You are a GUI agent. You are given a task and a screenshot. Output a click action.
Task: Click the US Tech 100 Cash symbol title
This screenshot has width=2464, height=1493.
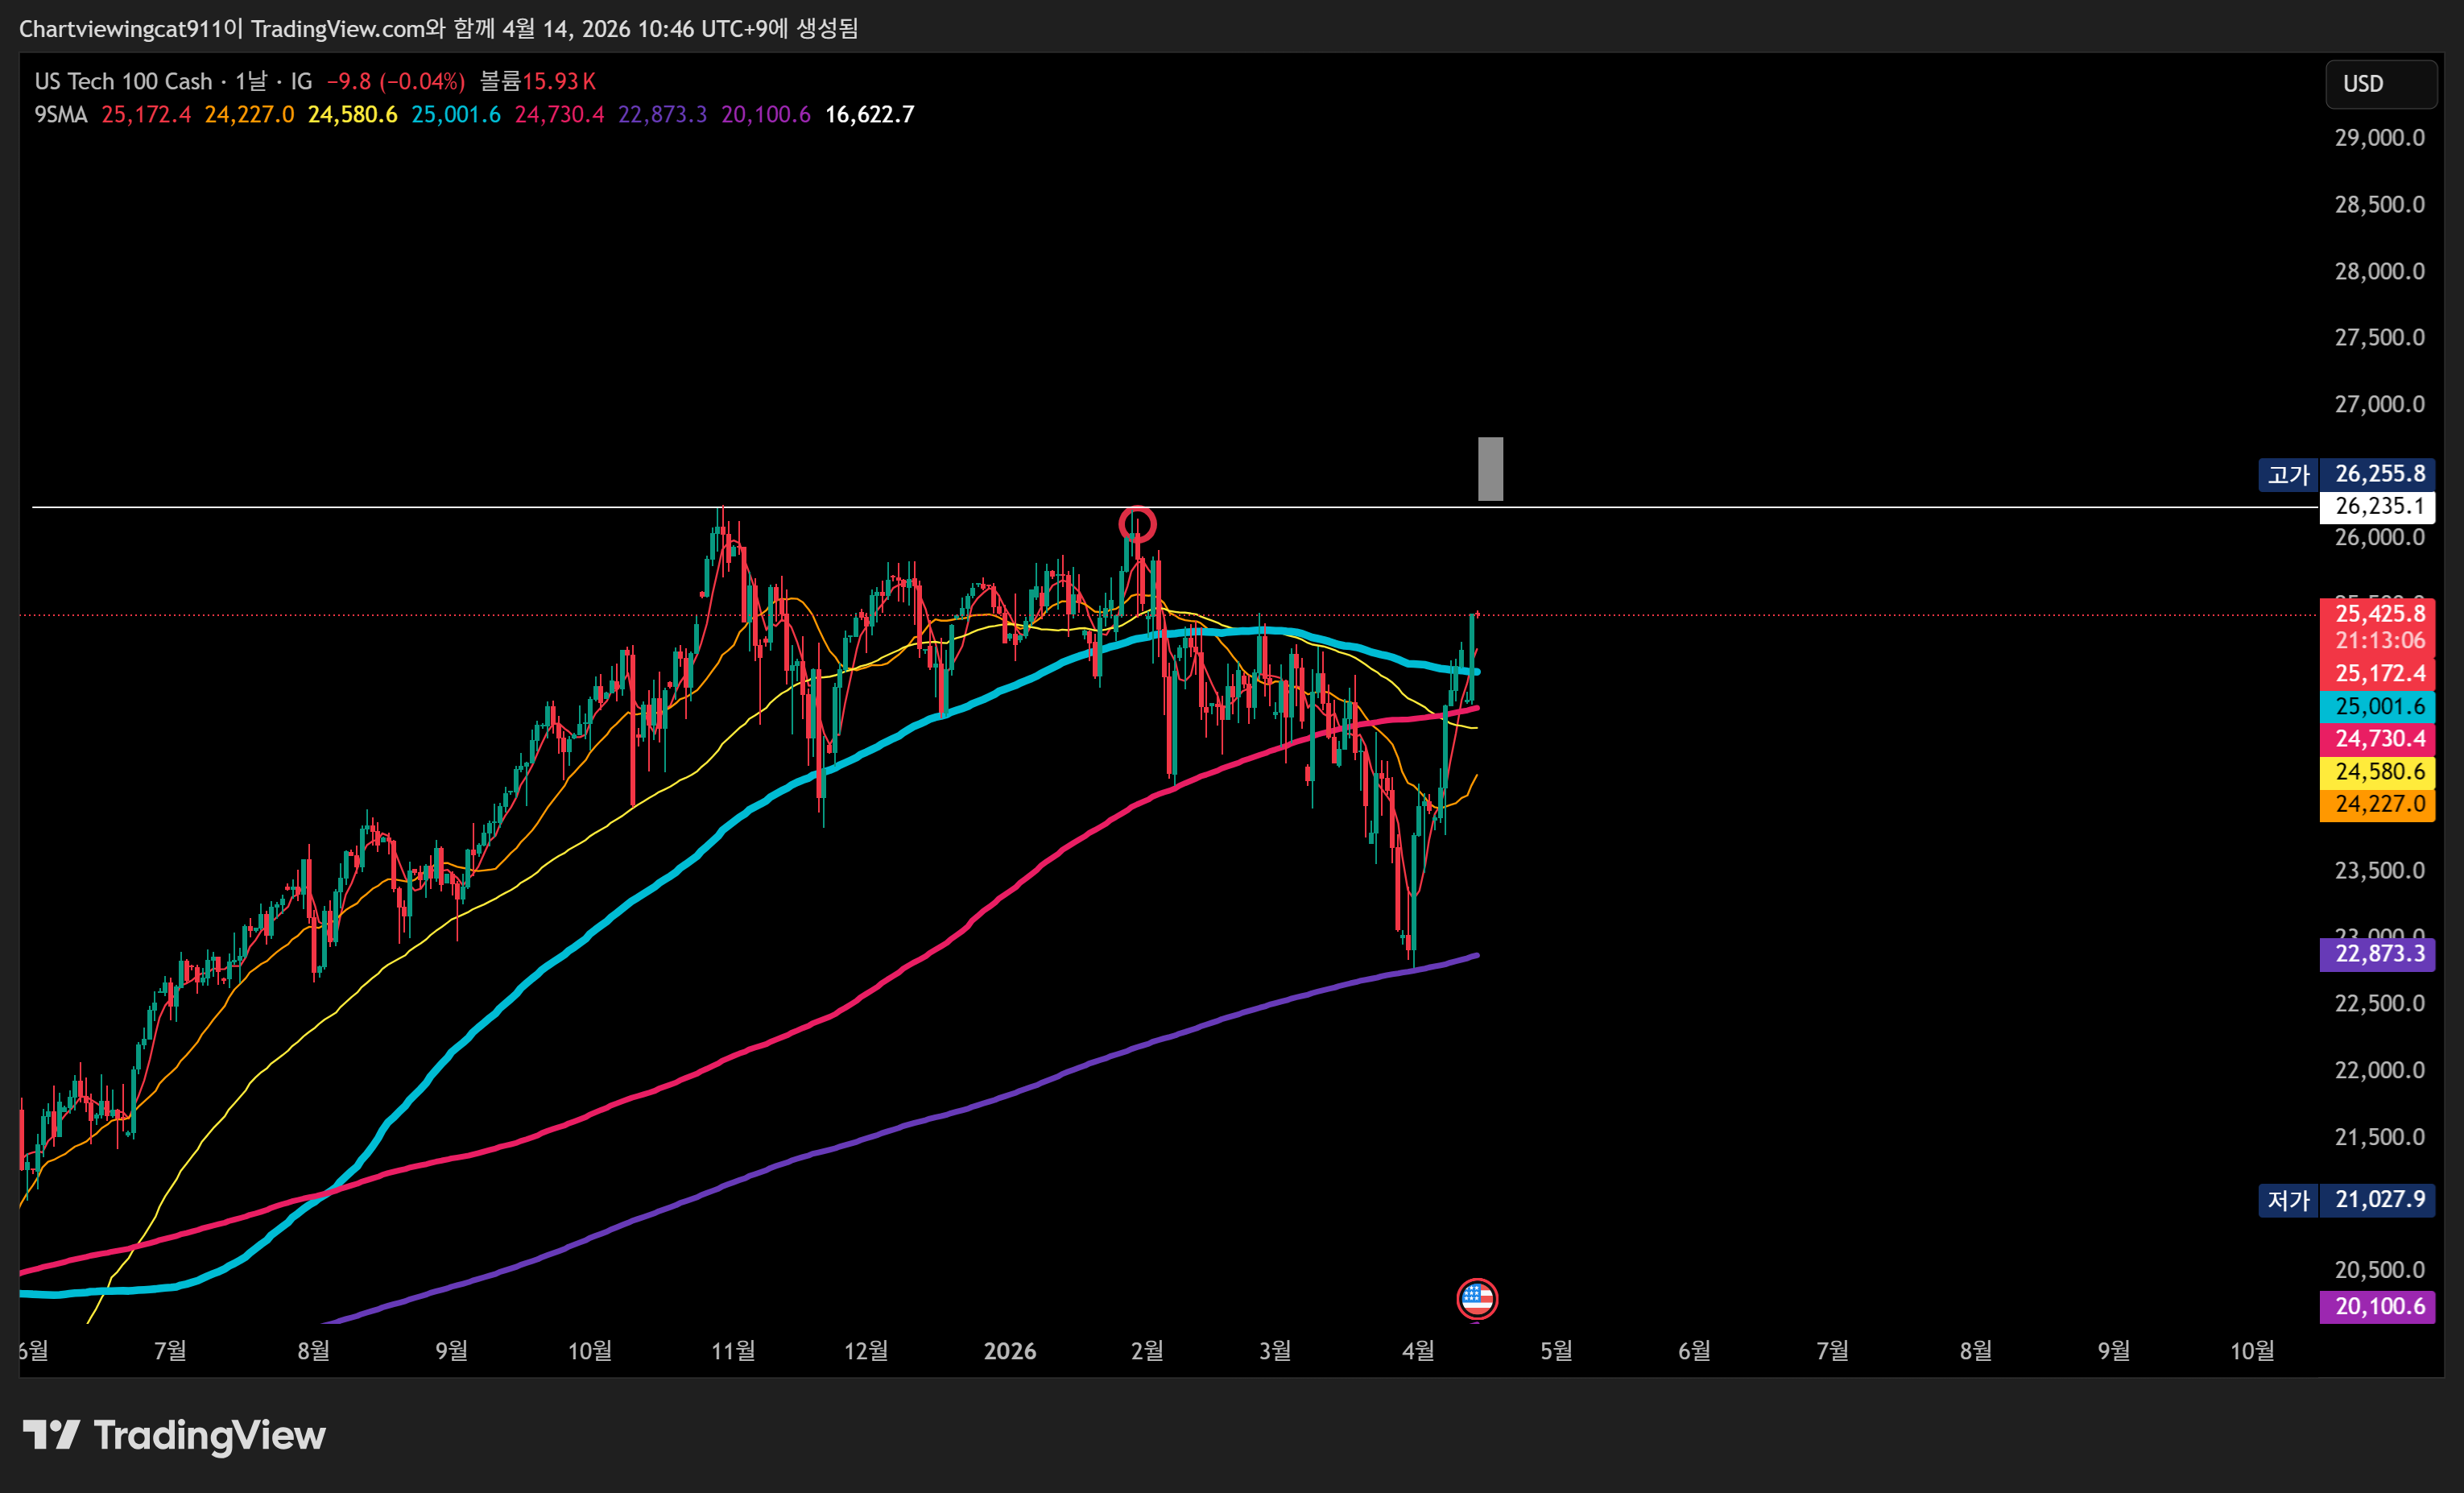(123, 82)
